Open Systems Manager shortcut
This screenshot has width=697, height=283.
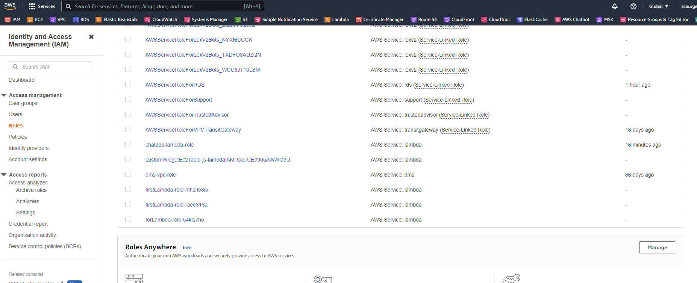tap(206, 19)
